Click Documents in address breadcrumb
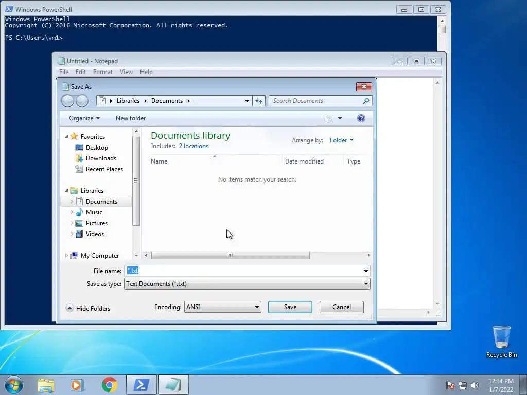 point(167,101)
